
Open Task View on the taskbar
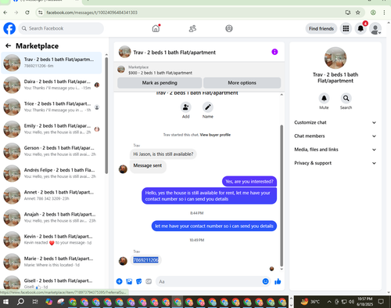click(x=34, y=302)
